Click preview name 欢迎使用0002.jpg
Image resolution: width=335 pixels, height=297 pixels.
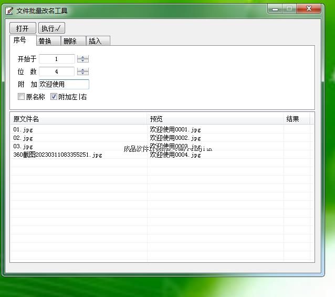pyautogui.click(x=175, y=138)
